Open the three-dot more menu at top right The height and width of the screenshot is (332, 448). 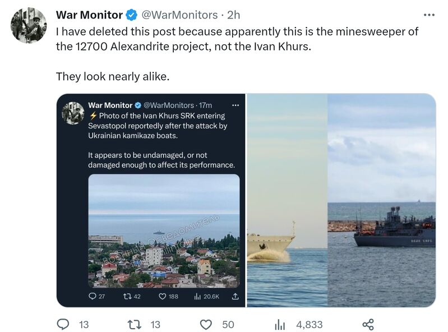(428, 15)
